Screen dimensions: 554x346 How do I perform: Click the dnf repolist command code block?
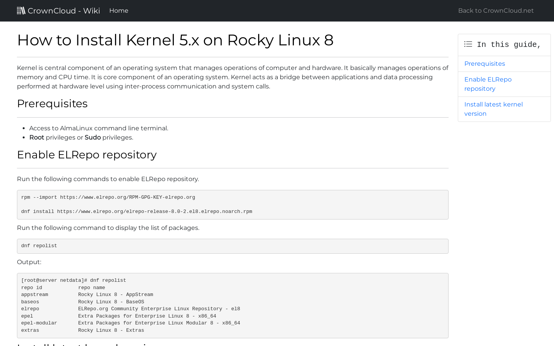[233, 246]
